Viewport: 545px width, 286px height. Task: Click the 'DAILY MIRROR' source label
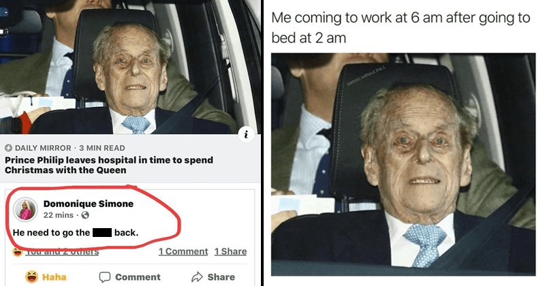tap(43, 148)
